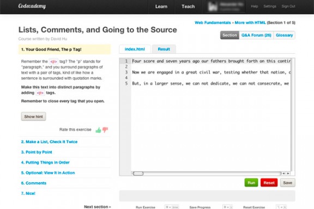This screenshot has height=209, width=314.
Task: Click the horizontal scrollbar thumb in editor
Action: point(138,174)
